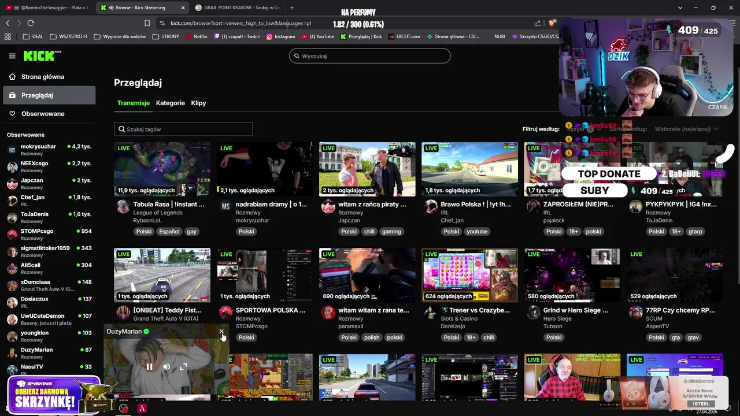
Task: Open the Tabula Rasa stream thumbnail
Action: [162, 169]
